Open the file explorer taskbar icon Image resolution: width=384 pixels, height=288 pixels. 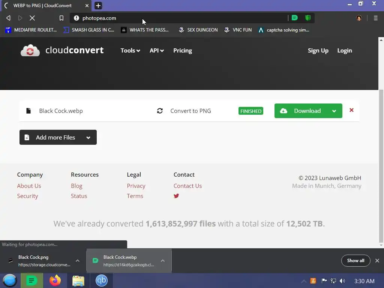(x=78, y=280)
